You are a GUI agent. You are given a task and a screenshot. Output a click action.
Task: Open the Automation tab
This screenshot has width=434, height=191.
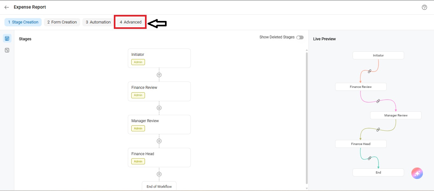pyautogui.click(x=98, y=22)
